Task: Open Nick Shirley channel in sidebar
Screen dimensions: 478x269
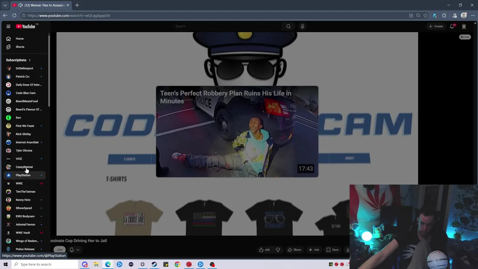Action: click(x=25, y=134)
